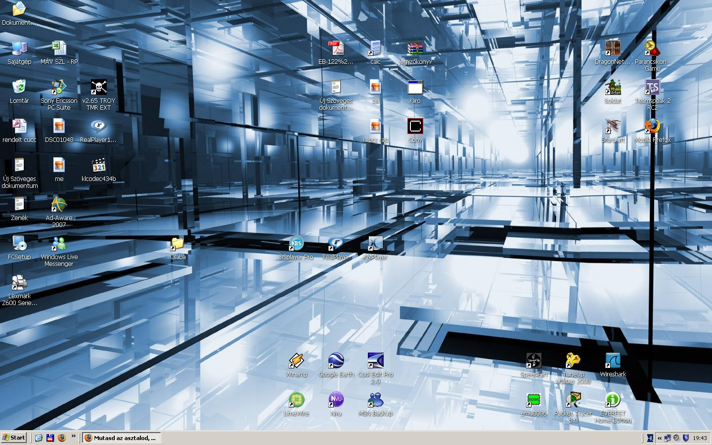Open the blue shield security tray icon
Viewport: 712px width, 445px height.
(686, 438)
